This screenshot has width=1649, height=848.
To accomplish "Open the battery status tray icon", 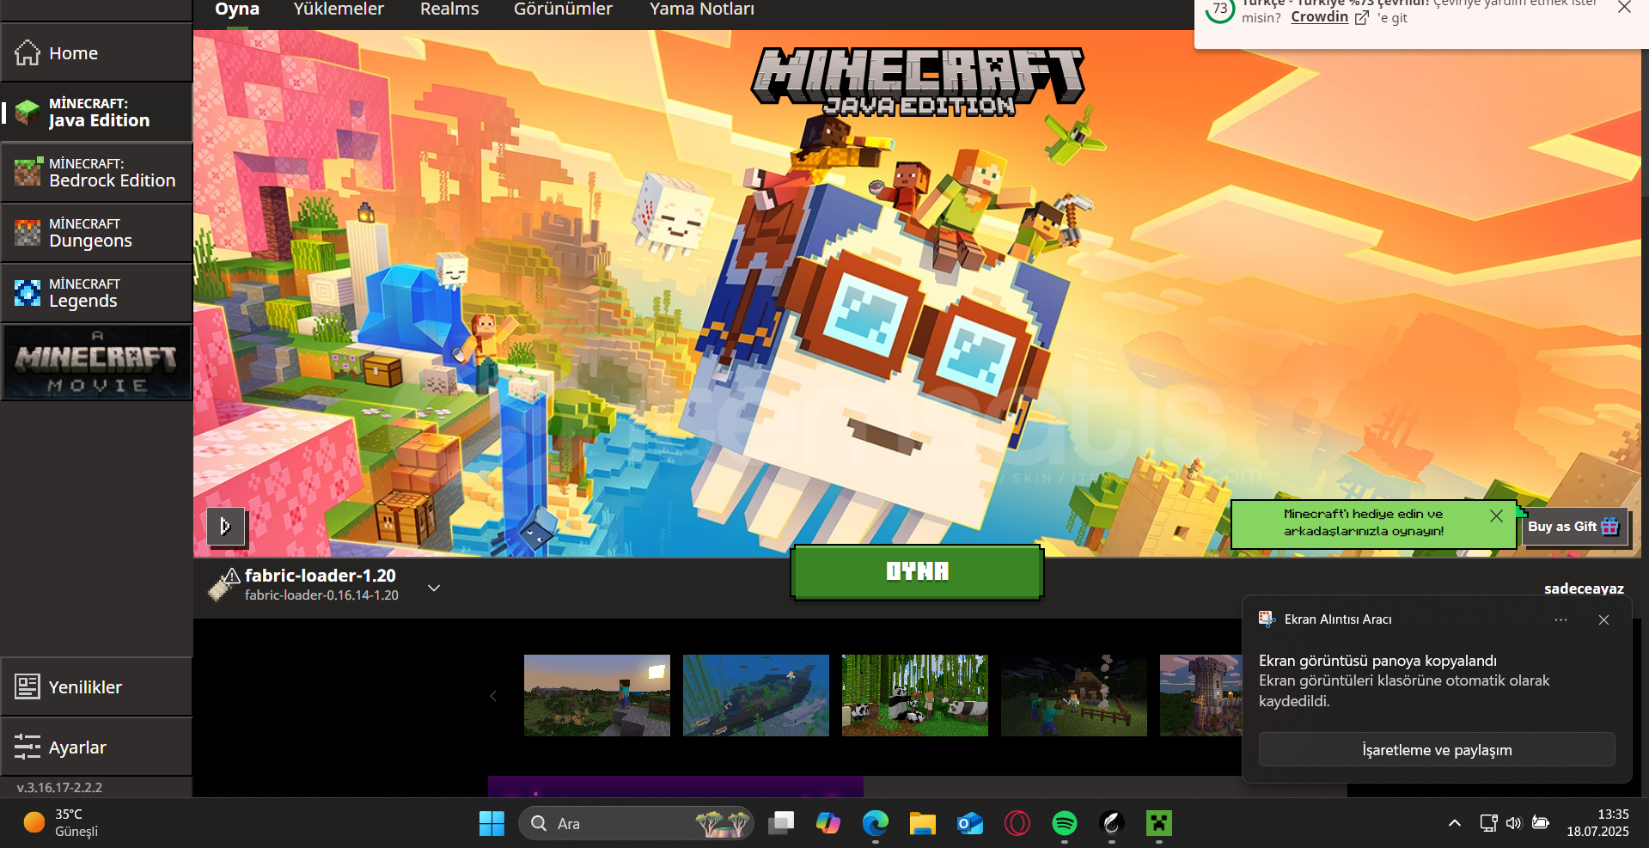I will tap(1541, 823).
